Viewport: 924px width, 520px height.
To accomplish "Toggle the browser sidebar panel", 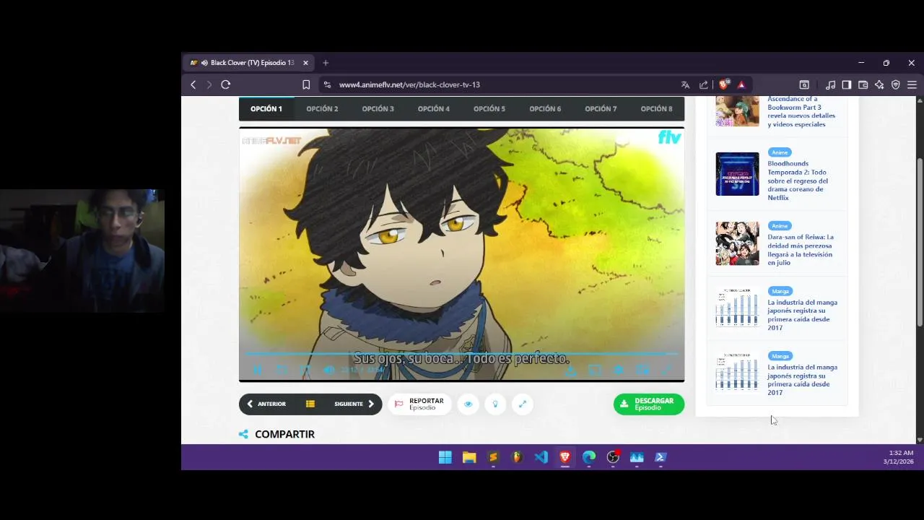I will (847, 84).
